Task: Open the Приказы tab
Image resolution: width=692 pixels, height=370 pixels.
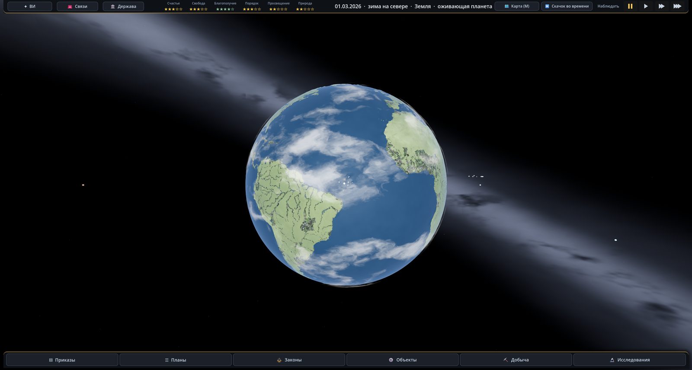Action: click(62, 360)
